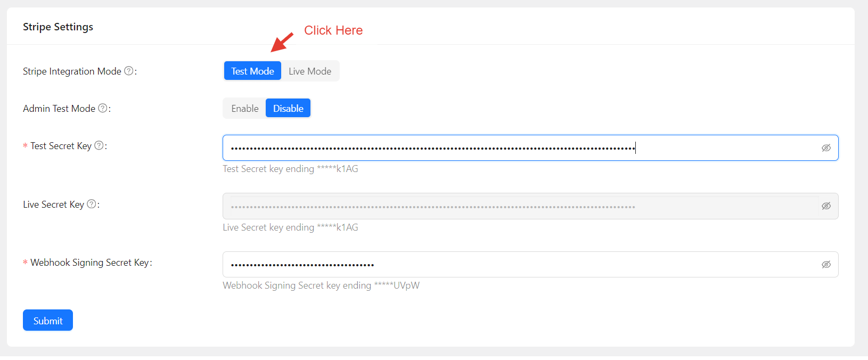
Task: Click help icon beside Admin Test Mode
Action: coord(103,108)
